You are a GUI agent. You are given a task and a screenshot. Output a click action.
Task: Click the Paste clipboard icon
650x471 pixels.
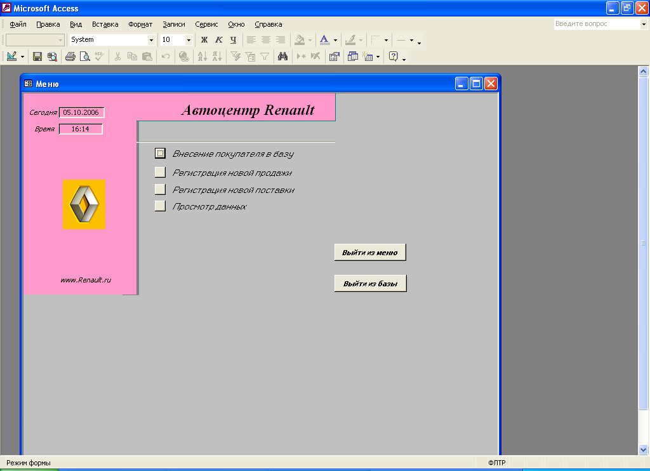[147, 56]
